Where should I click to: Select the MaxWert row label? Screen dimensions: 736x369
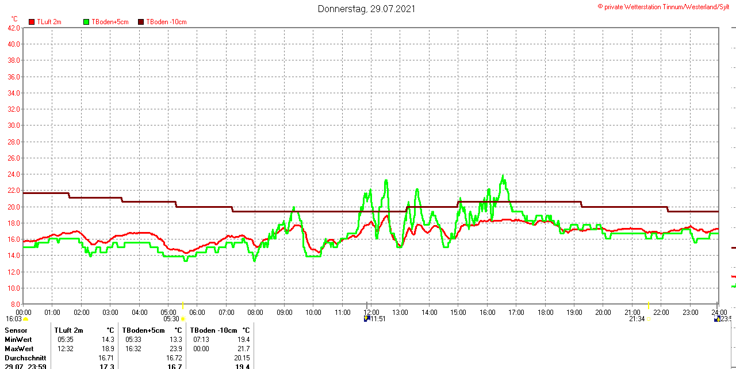(20, 349)
